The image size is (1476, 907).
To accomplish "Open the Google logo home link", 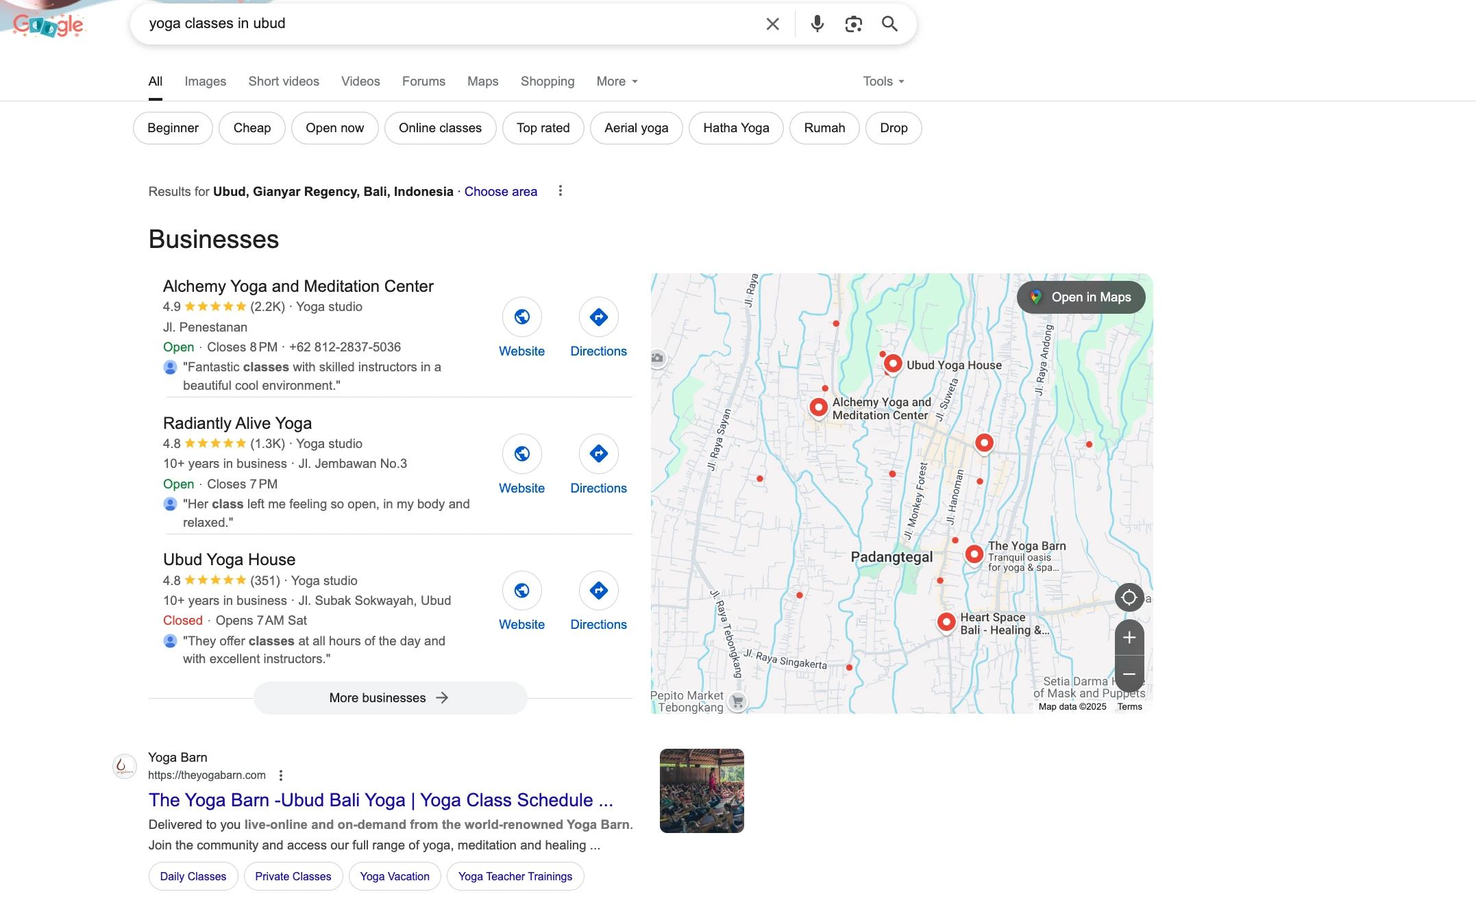I will [49, 25].
